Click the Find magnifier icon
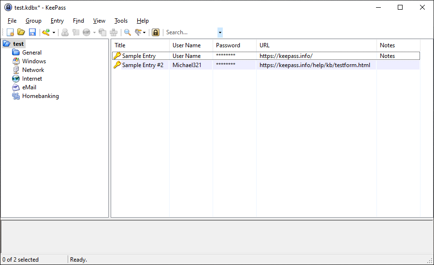434x265 pixels. 127,32
